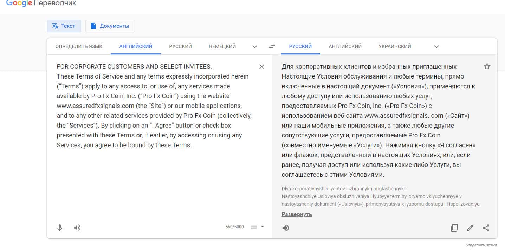
Task: Switch to the Документы mode
Action: click(x=110, y=26)
